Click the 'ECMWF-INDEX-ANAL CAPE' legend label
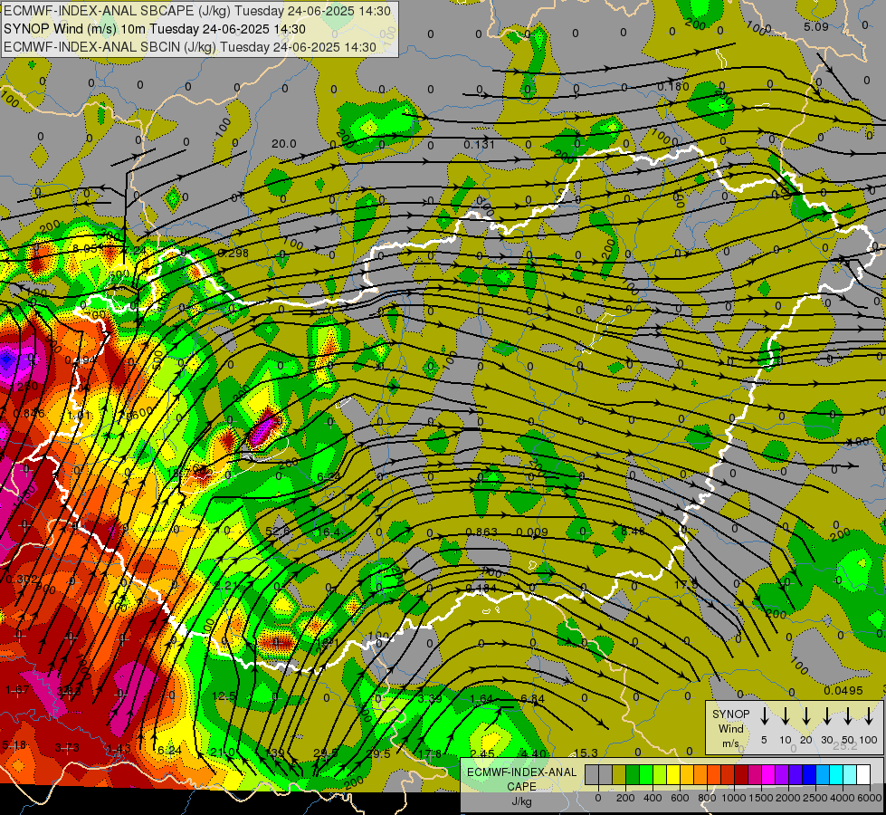The image size is (886, 815). pos(521,779)
